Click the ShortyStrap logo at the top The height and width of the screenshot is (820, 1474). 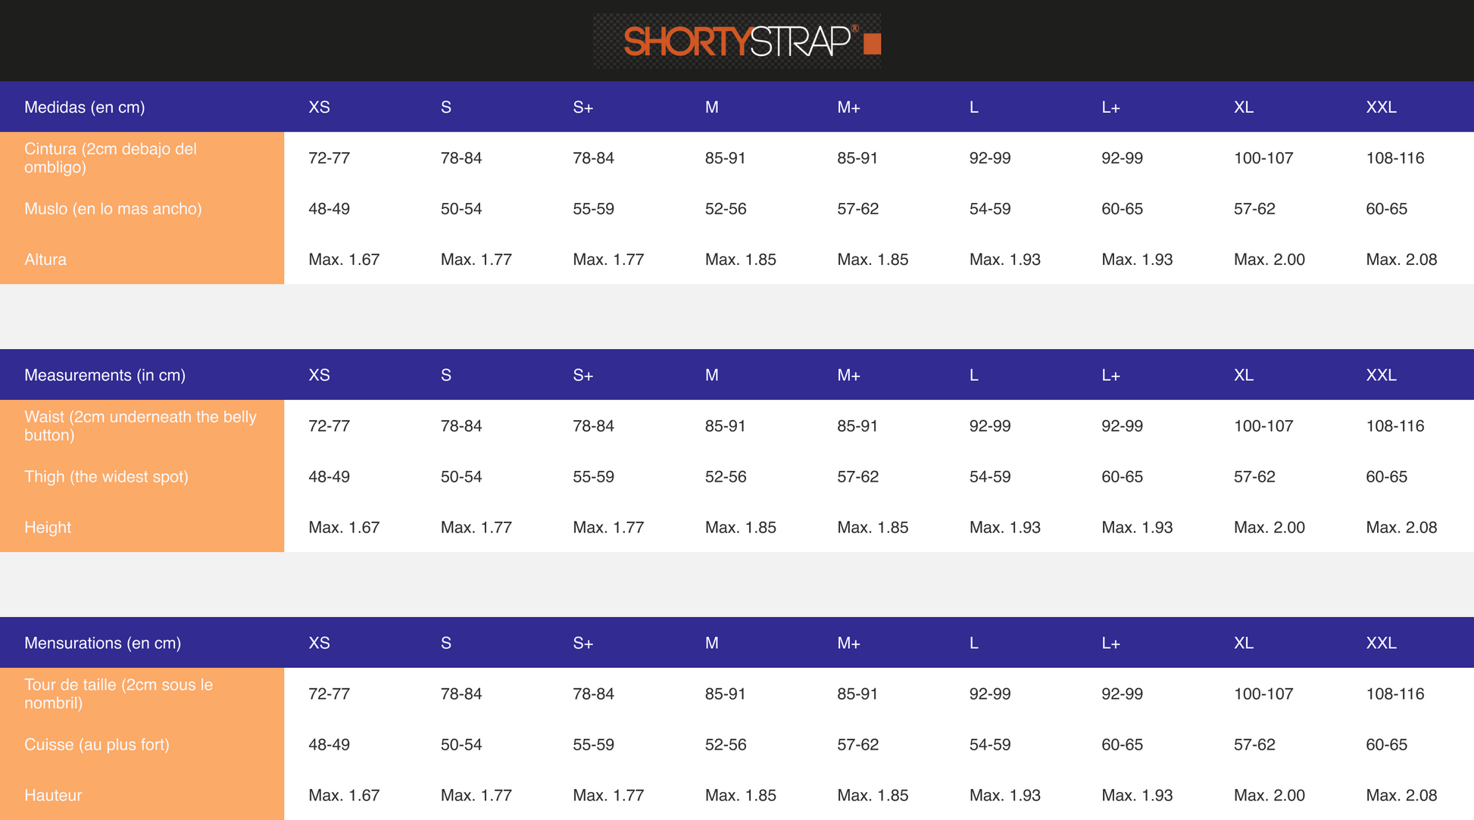[x=736, y=41]
